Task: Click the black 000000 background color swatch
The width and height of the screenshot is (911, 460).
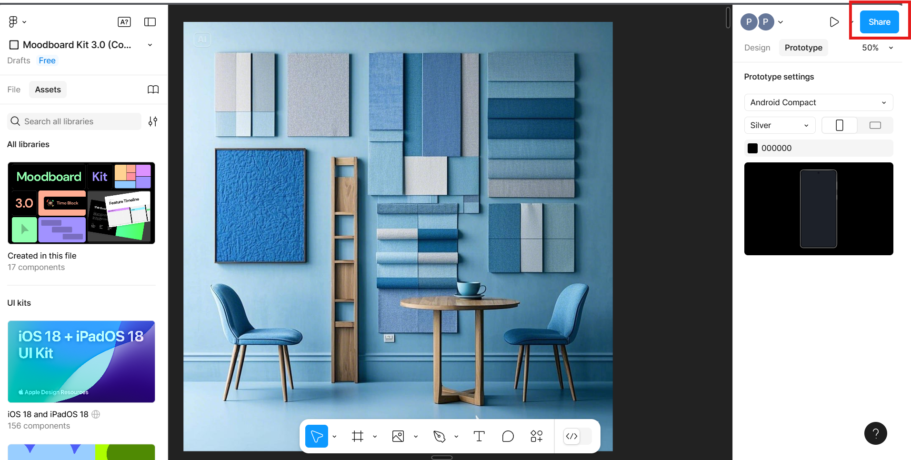Action: click(x=752, y=148)
